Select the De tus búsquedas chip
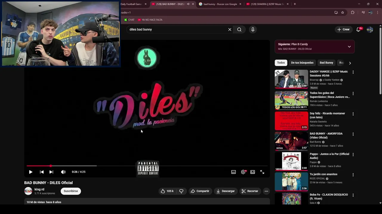 point(302,63)
